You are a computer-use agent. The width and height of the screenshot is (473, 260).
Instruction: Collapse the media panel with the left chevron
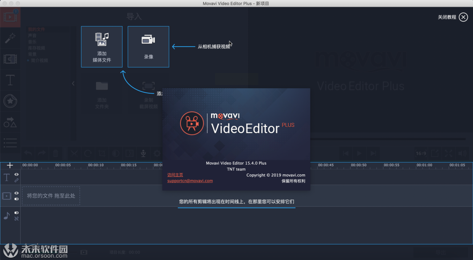pos(73,83)
